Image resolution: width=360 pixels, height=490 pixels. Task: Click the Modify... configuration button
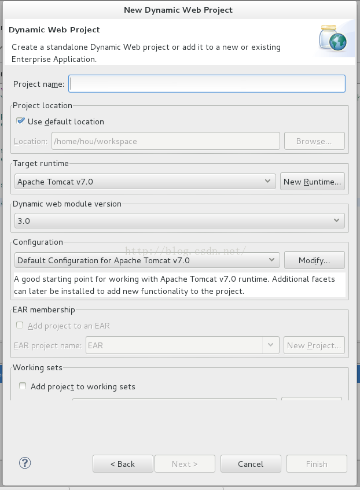pos(314,260)
